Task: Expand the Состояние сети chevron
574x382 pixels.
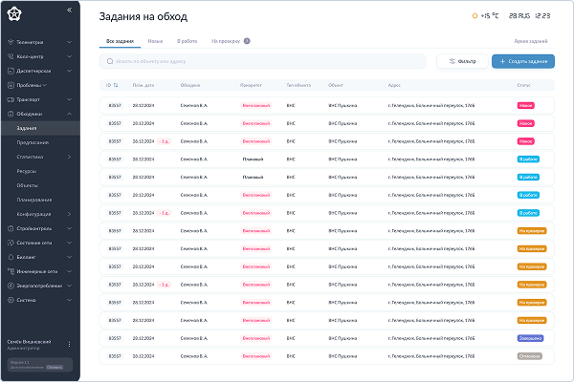Action: pyautogui.click(x=69, y=243)
